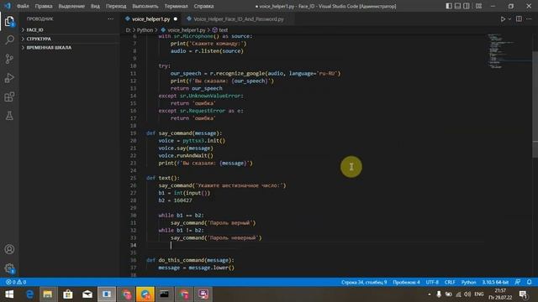The image size is (538, 302).
Task: Open the Accounts icon in activity bar
Action: pos(9,249)
